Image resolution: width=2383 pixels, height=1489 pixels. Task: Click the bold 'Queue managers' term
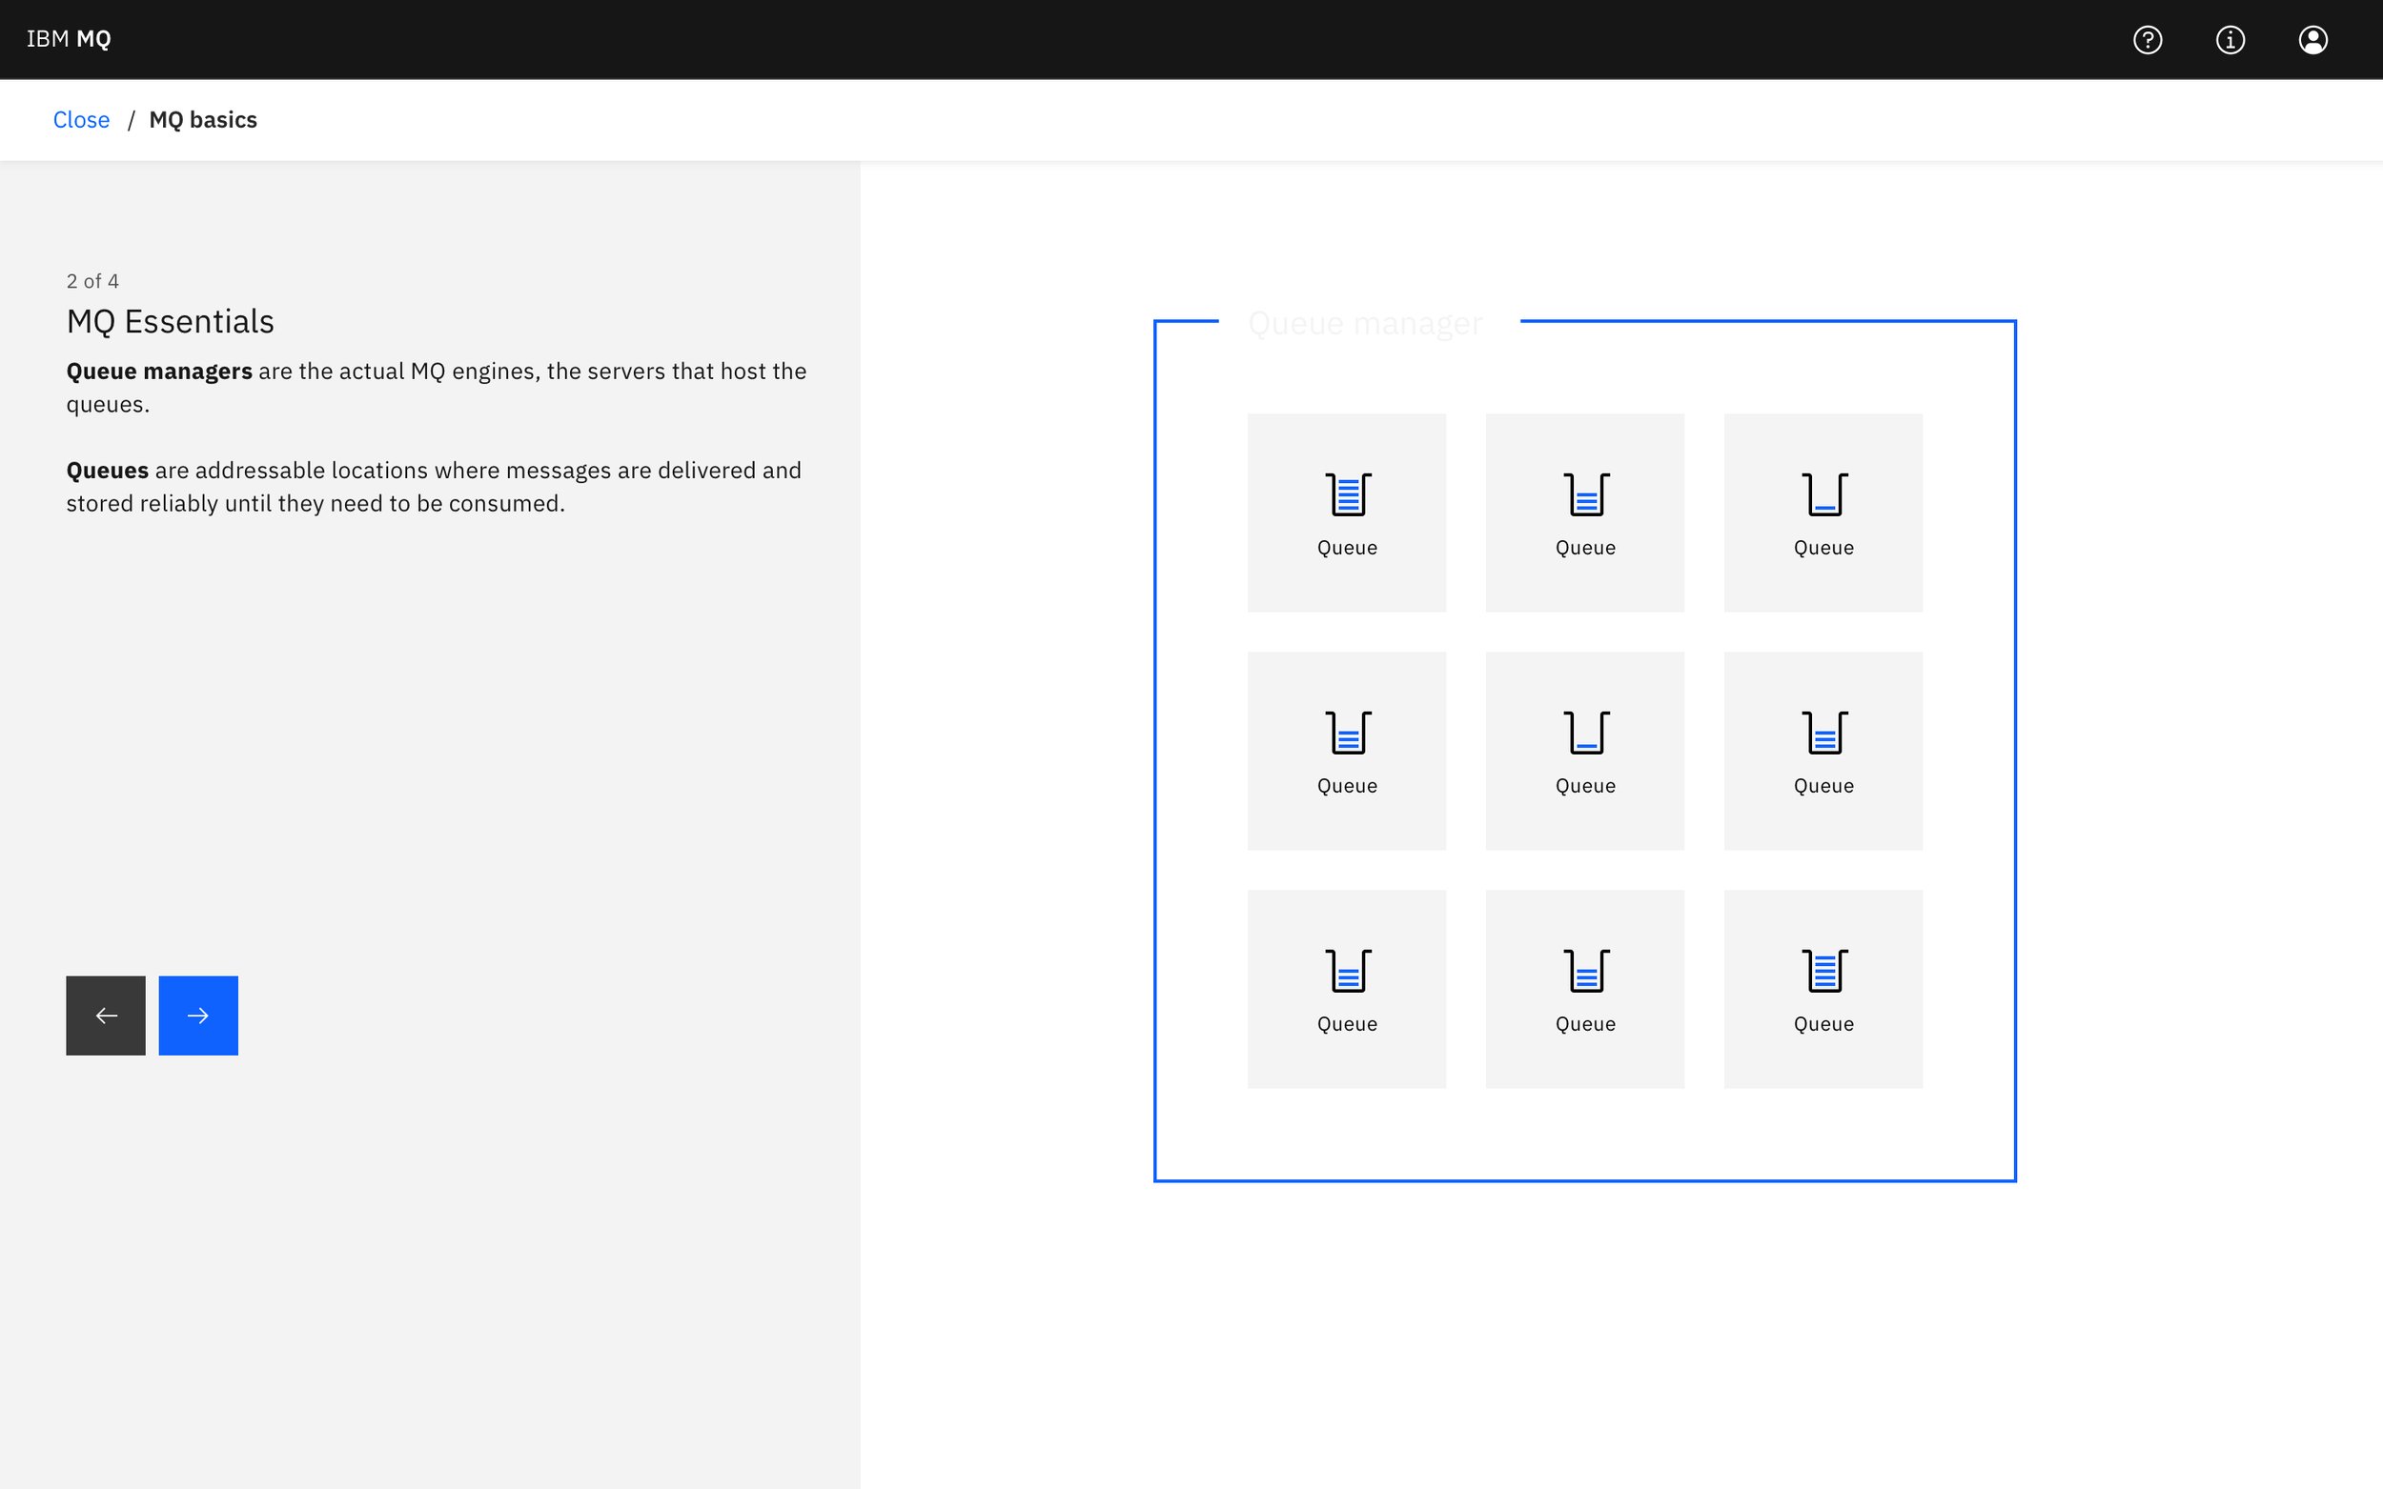click(159, 372)
